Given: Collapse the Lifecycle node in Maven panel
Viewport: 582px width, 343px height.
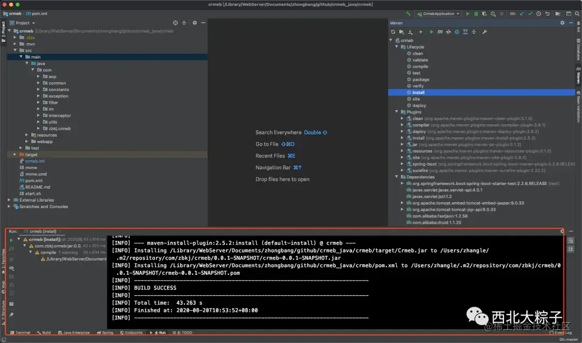Looking at the screenshot, I should click(397, 47).
